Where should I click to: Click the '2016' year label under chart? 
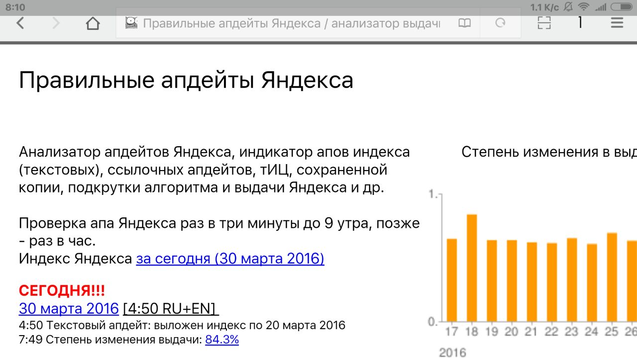pos(452,353)
